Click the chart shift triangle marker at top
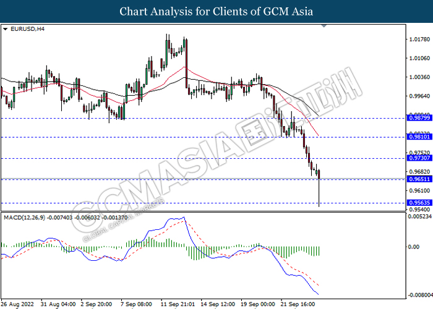The height and width of the screenshot is (309, 433). point(324,26)
